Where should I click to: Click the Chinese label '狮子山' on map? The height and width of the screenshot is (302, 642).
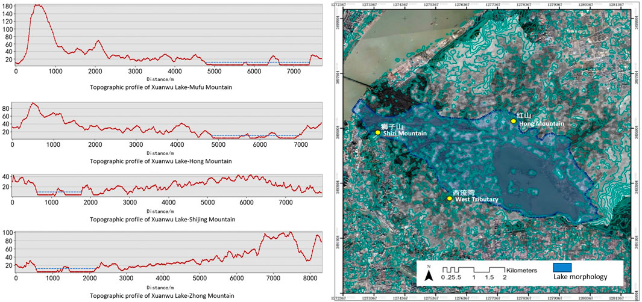pos(392,128)
